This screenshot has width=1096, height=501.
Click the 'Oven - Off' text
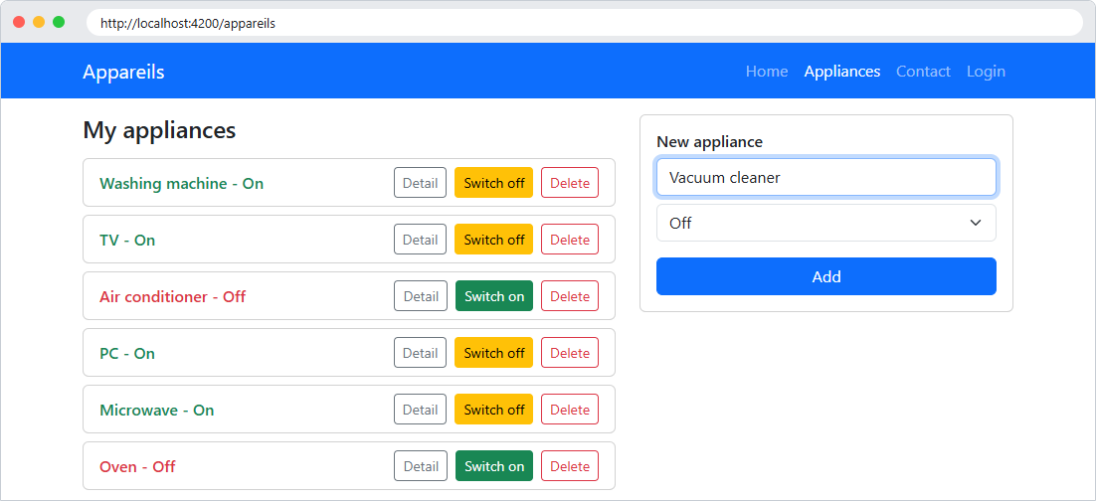coord(137,467)
